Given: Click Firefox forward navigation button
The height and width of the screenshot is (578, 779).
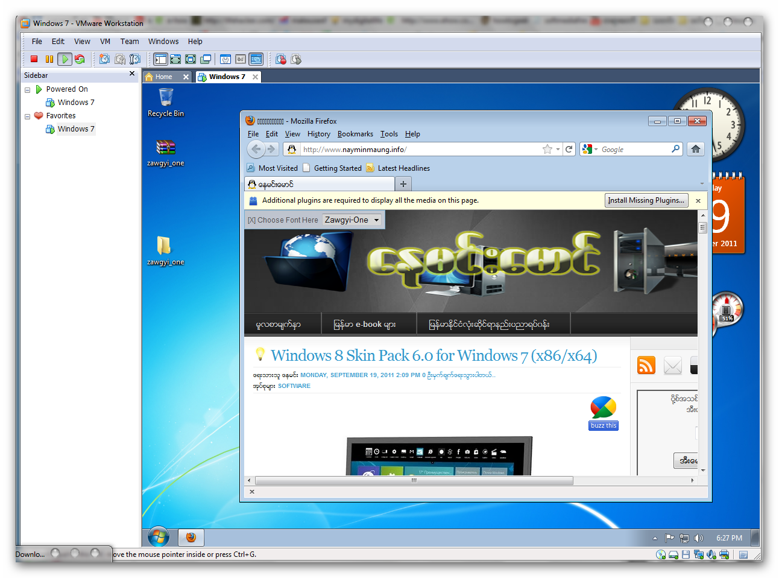Looking at the screenshot, I should pos(271,149).
